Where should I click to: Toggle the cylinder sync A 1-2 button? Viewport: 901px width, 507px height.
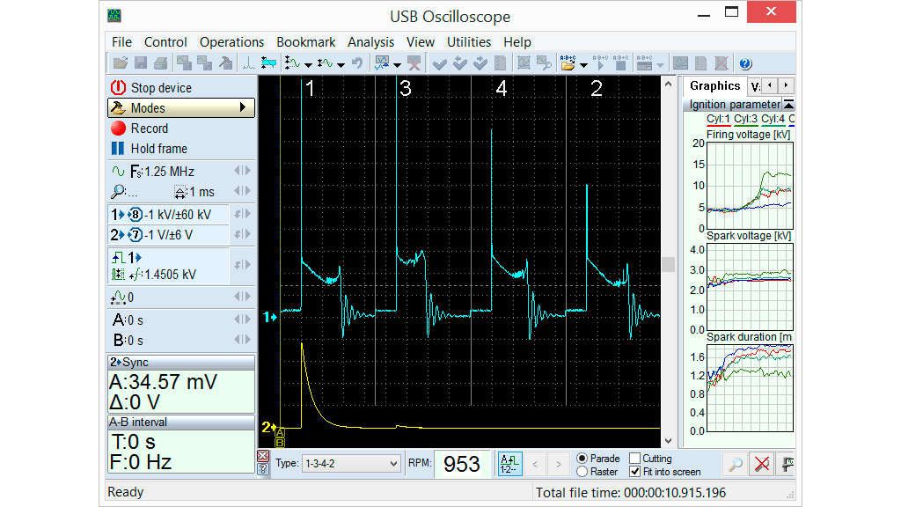click(x=509, y=463)
